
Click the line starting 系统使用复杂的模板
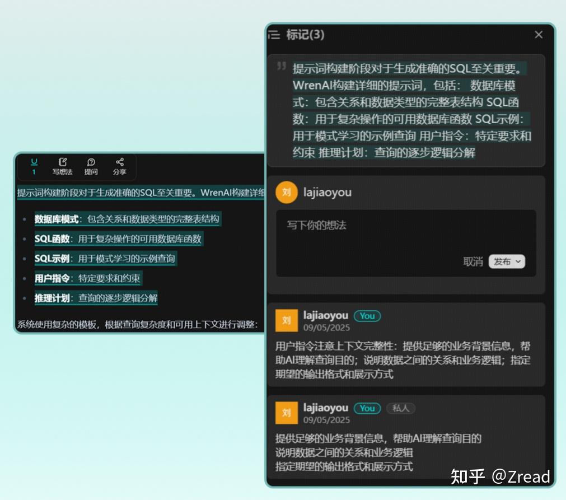pyautogui.click(x=138, y=325)
